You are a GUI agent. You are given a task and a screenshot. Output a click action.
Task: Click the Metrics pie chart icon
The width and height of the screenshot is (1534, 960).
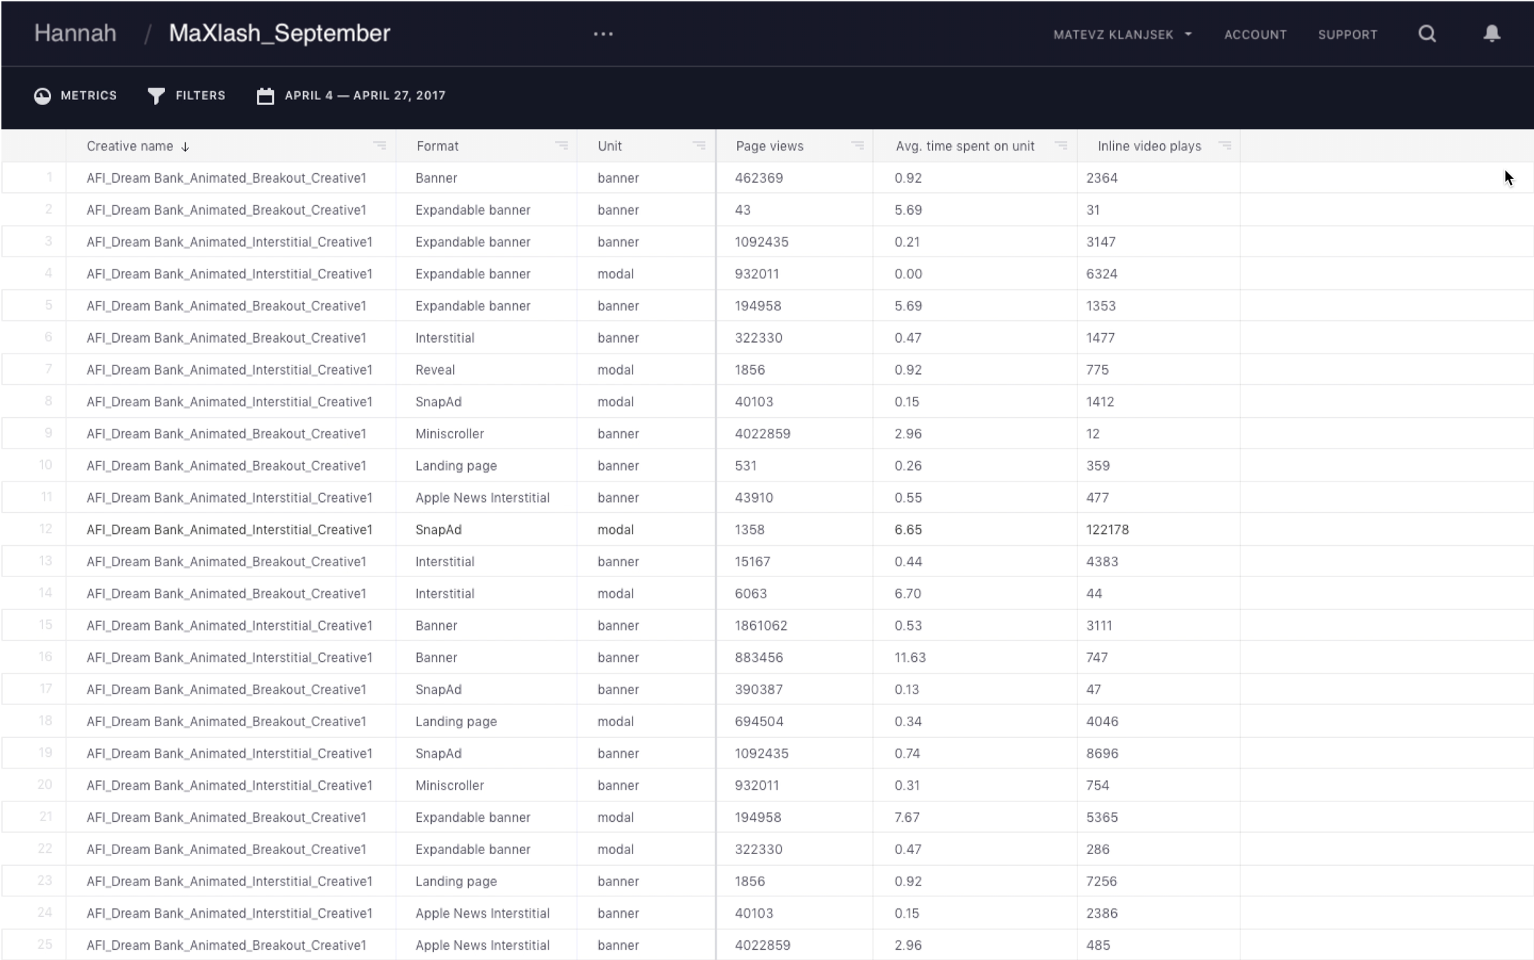tap(42, 96)
